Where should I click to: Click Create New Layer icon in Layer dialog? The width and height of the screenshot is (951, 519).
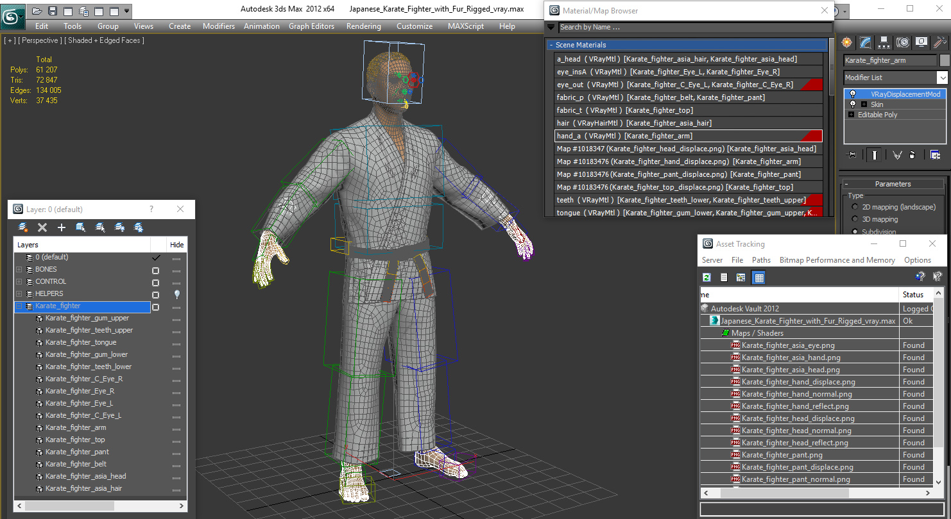point(23,227)
